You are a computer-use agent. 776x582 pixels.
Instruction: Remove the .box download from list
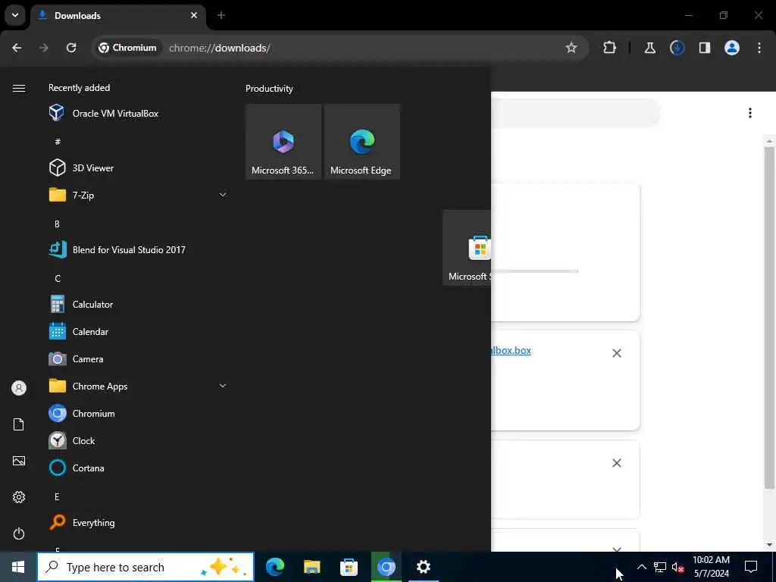(x=617, y=353)
